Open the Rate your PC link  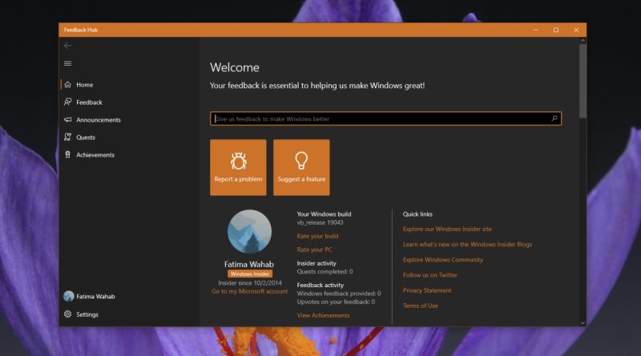[x=314, y=250]
